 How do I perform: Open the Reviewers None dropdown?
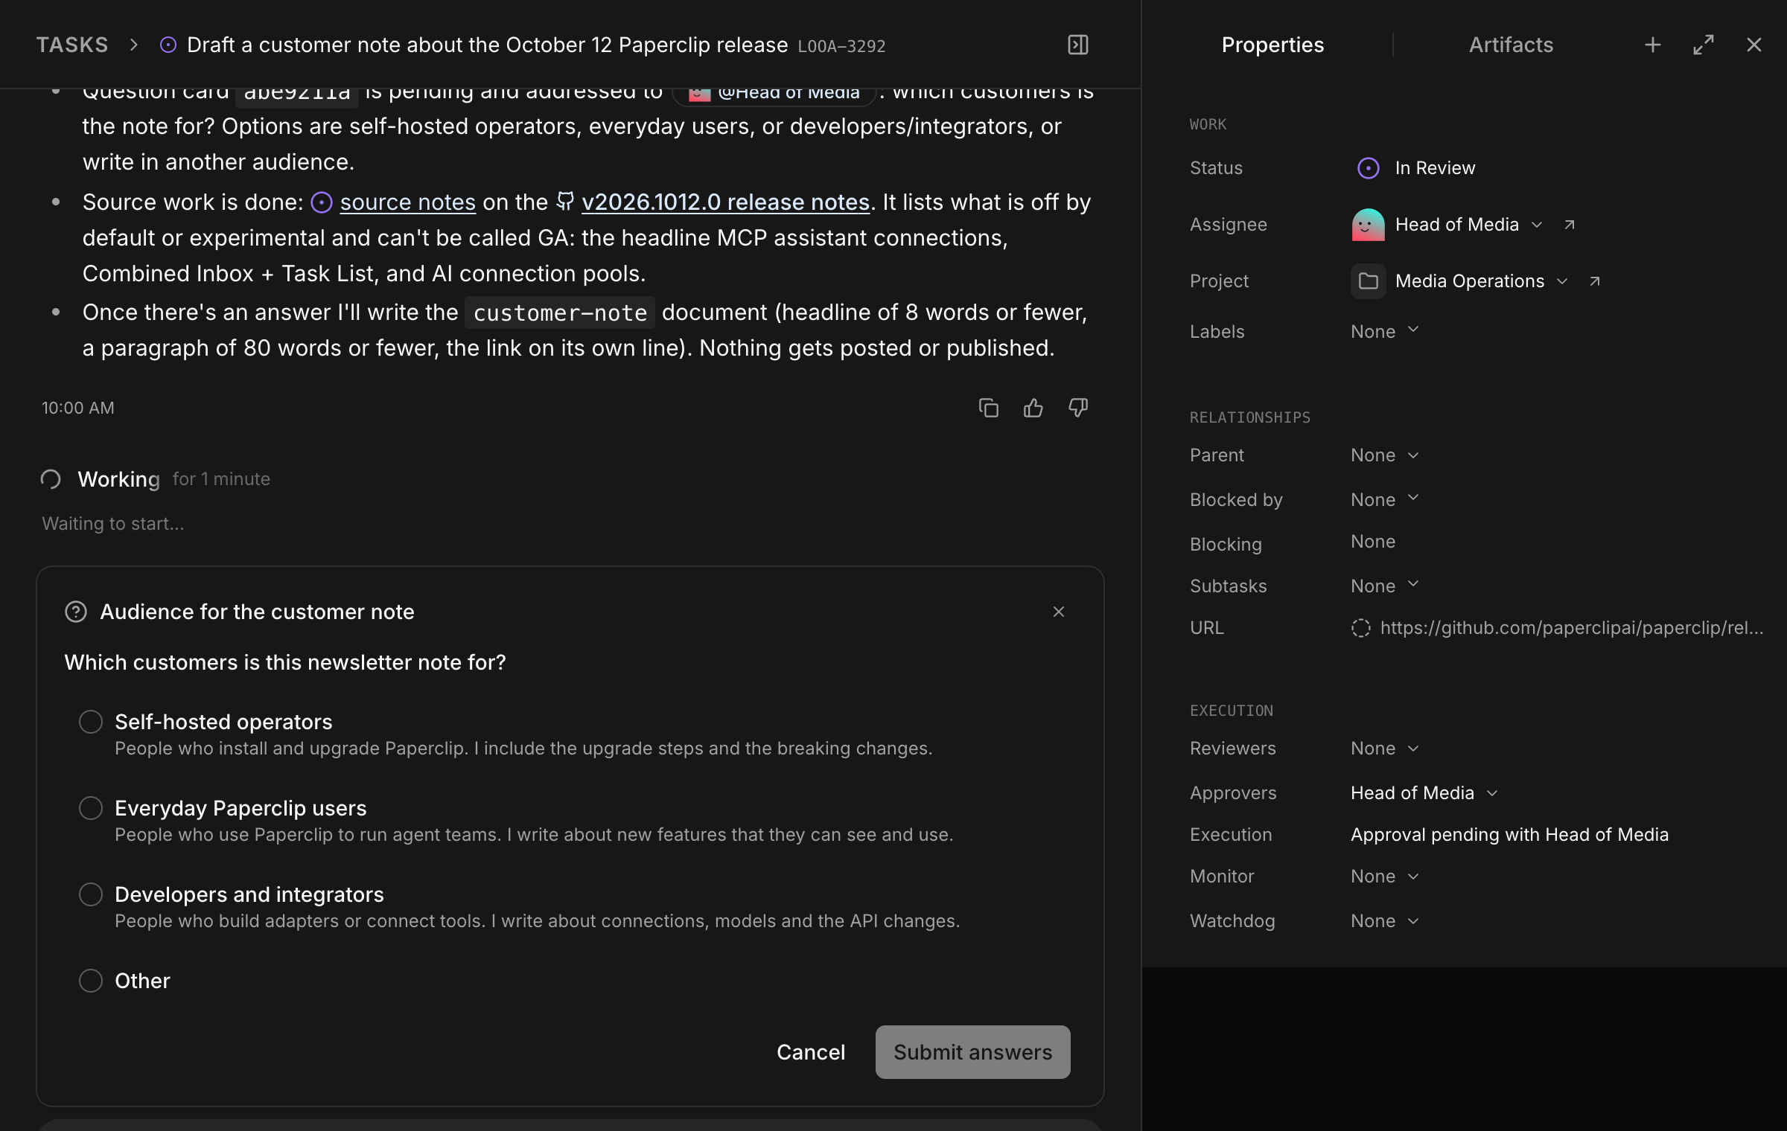[x=1385, y=749]
